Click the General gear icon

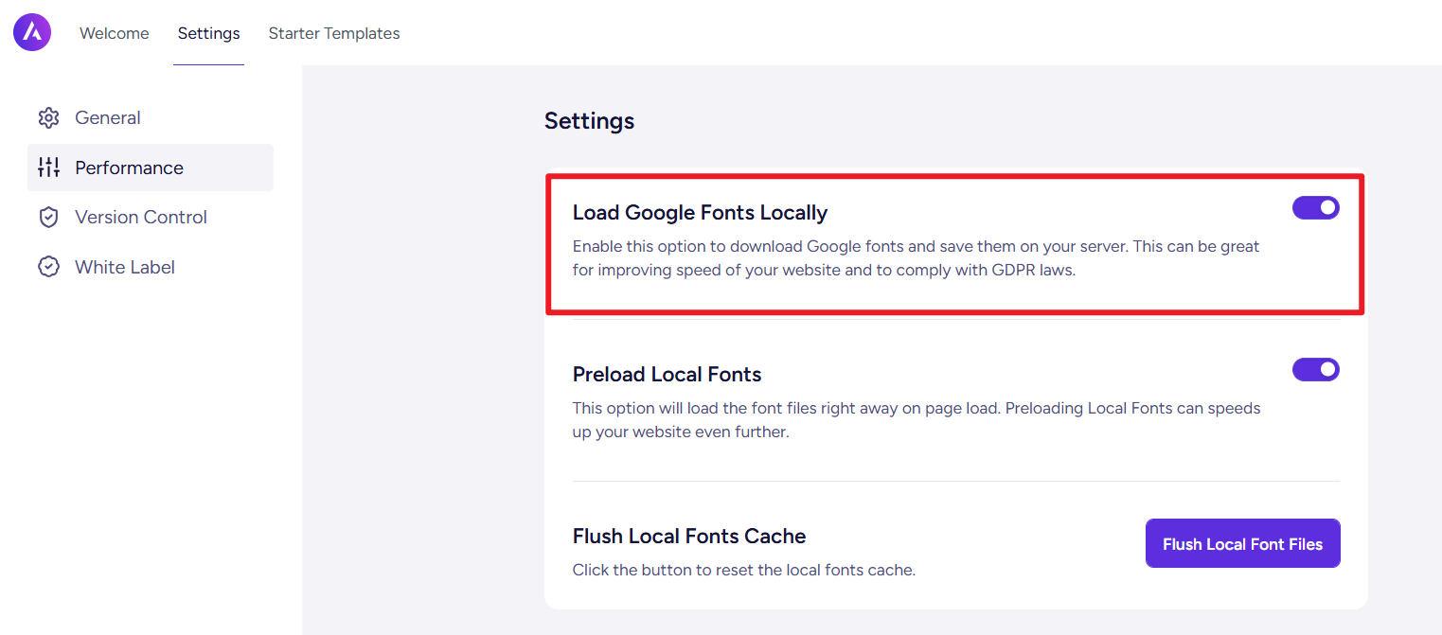tap(48, 118)
